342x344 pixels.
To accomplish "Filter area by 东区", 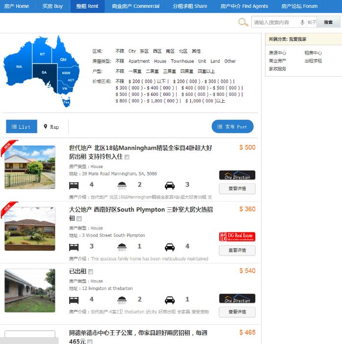I will 144,51.
